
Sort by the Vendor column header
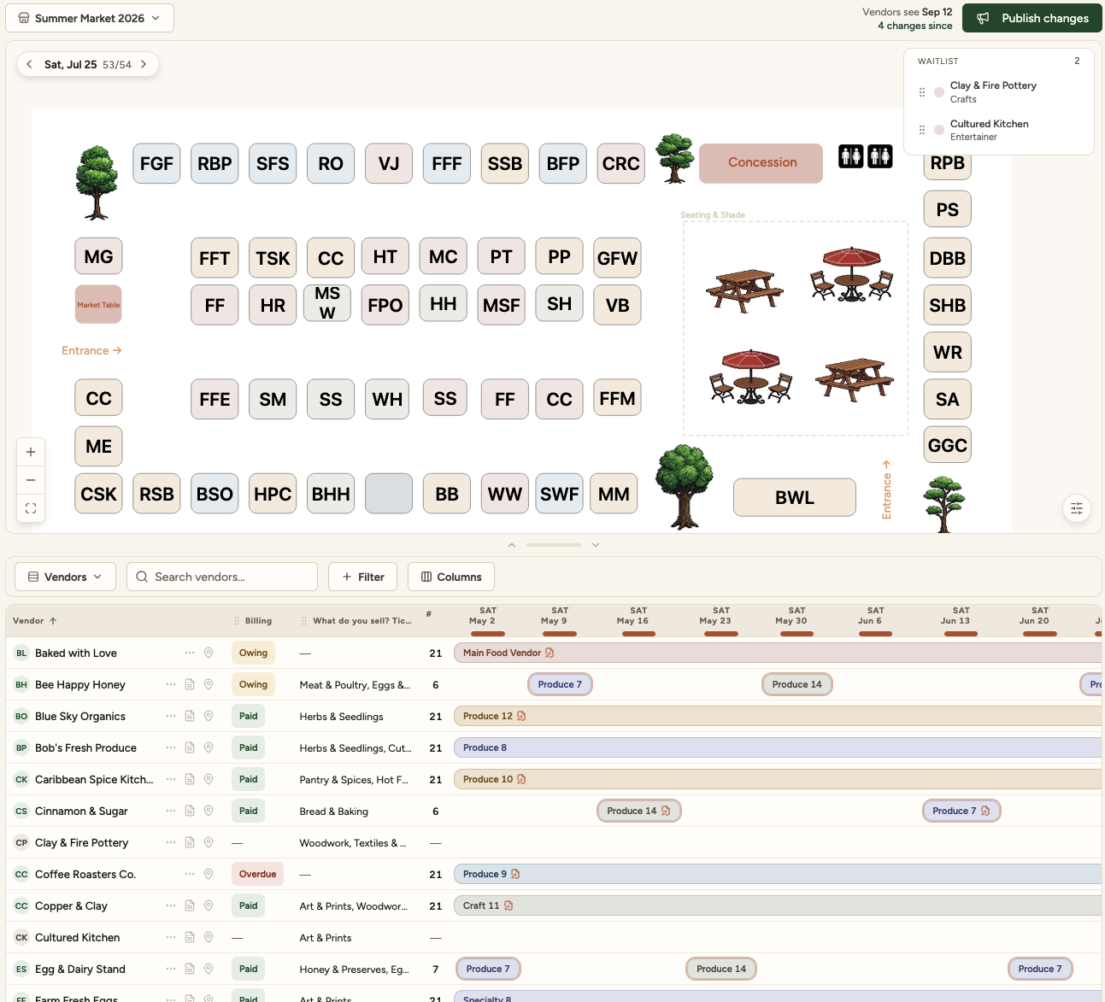tap(35, 621)
